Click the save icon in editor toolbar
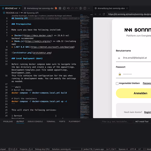The width and height of the screenshot is (151, 151). point(60,8)
